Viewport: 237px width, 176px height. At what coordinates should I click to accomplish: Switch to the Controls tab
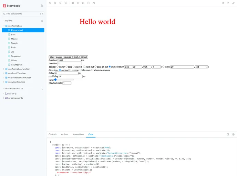(x=52, y=134)
